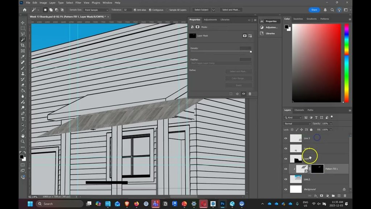Image resolution: width=371 pixels, height=209 pixels.
Task: Create a new layer with plus icon
Action: [339, 196]
